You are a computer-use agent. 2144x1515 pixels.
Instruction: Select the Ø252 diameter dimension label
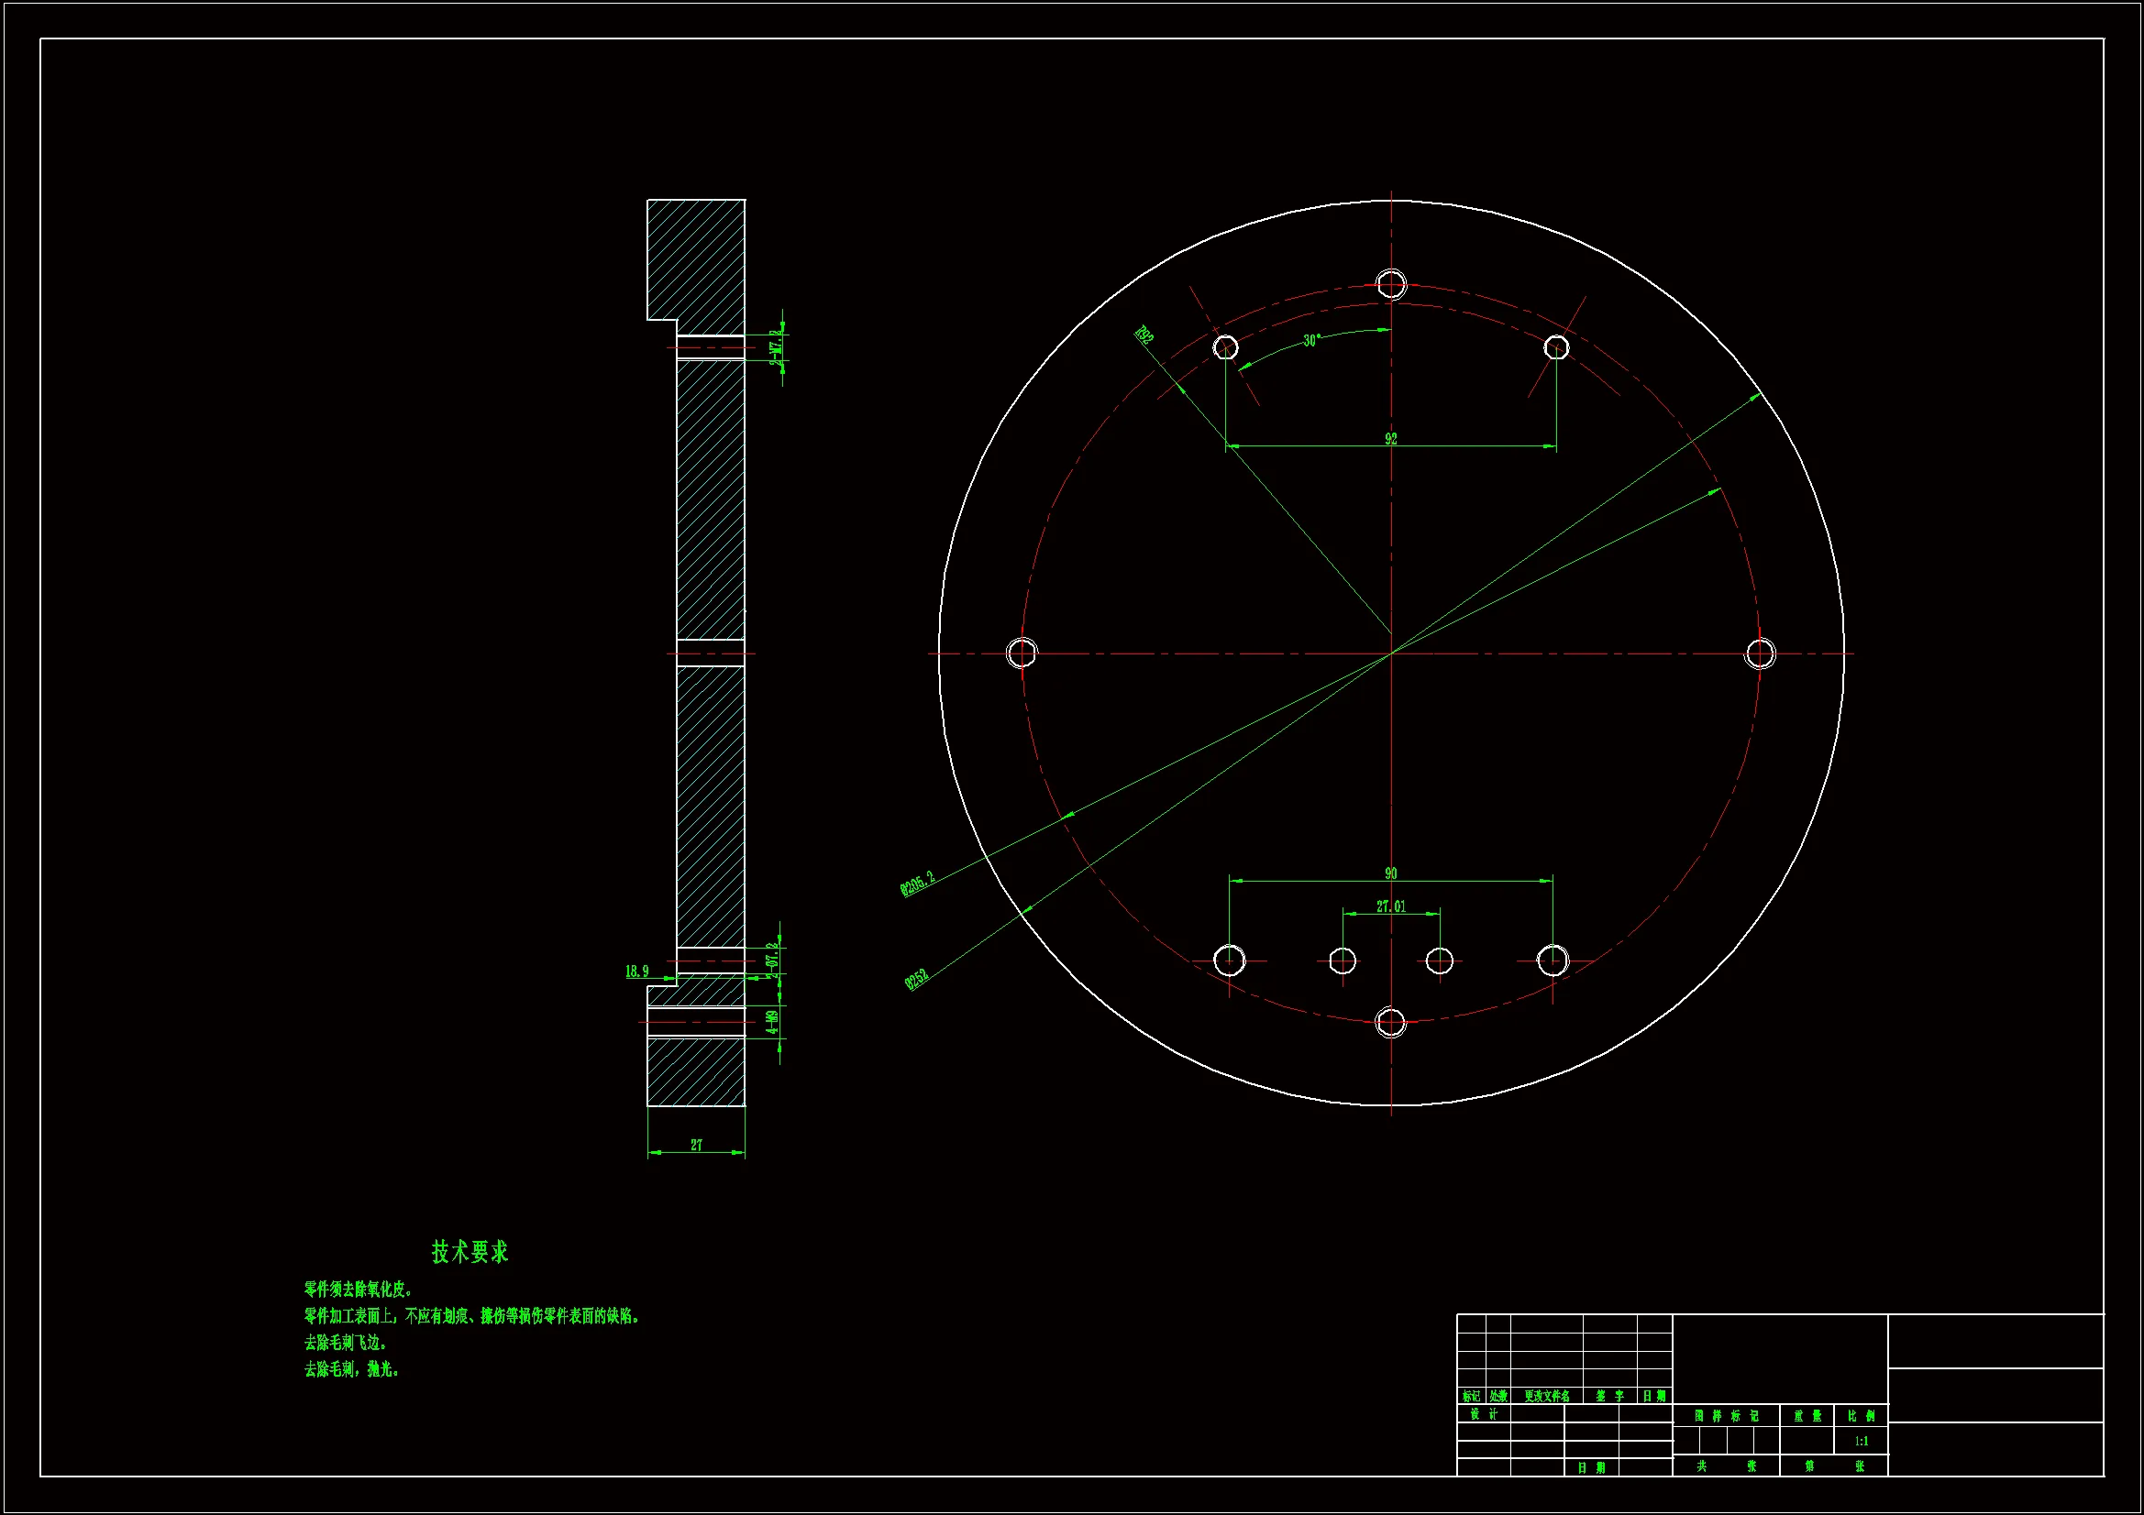tap(917, 978)
